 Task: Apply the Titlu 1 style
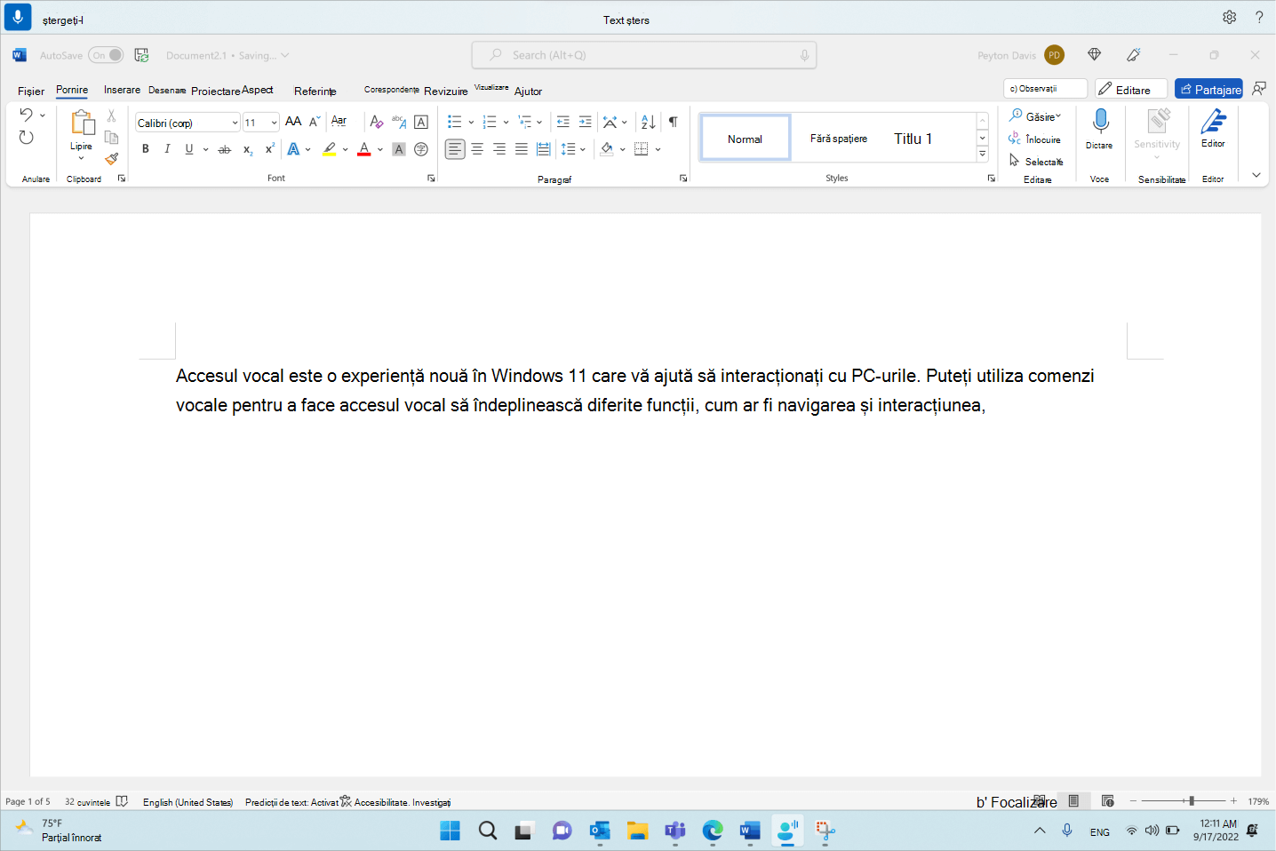[x=913, y=139]
